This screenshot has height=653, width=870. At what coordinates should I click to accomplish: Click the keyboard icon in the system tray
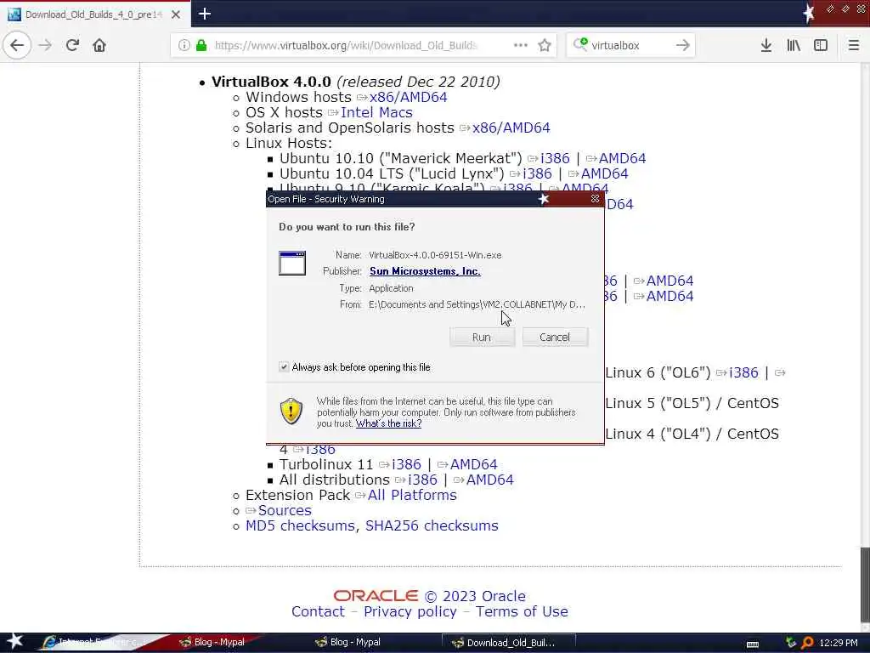coord(753,644)
